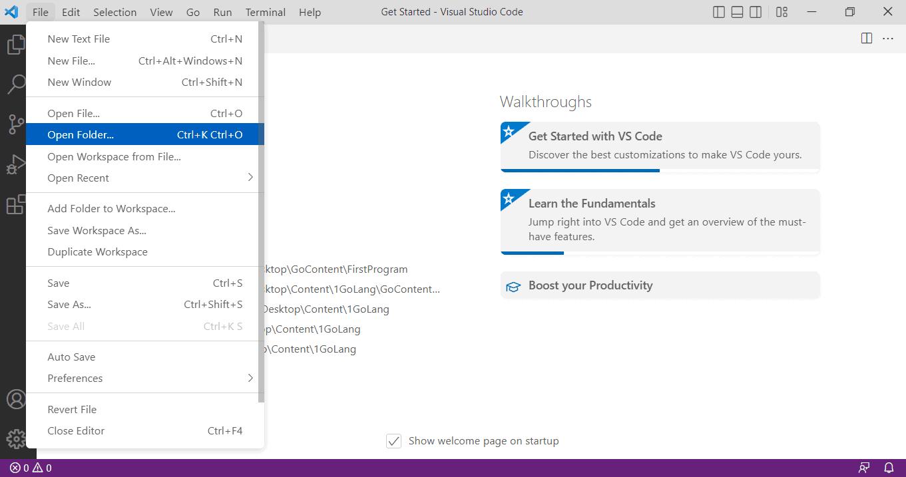This screenshot has width=906, height=477.
Task: Open the Extensions marketplace icon
Action: pyautogui.click(x=15, y=205)
